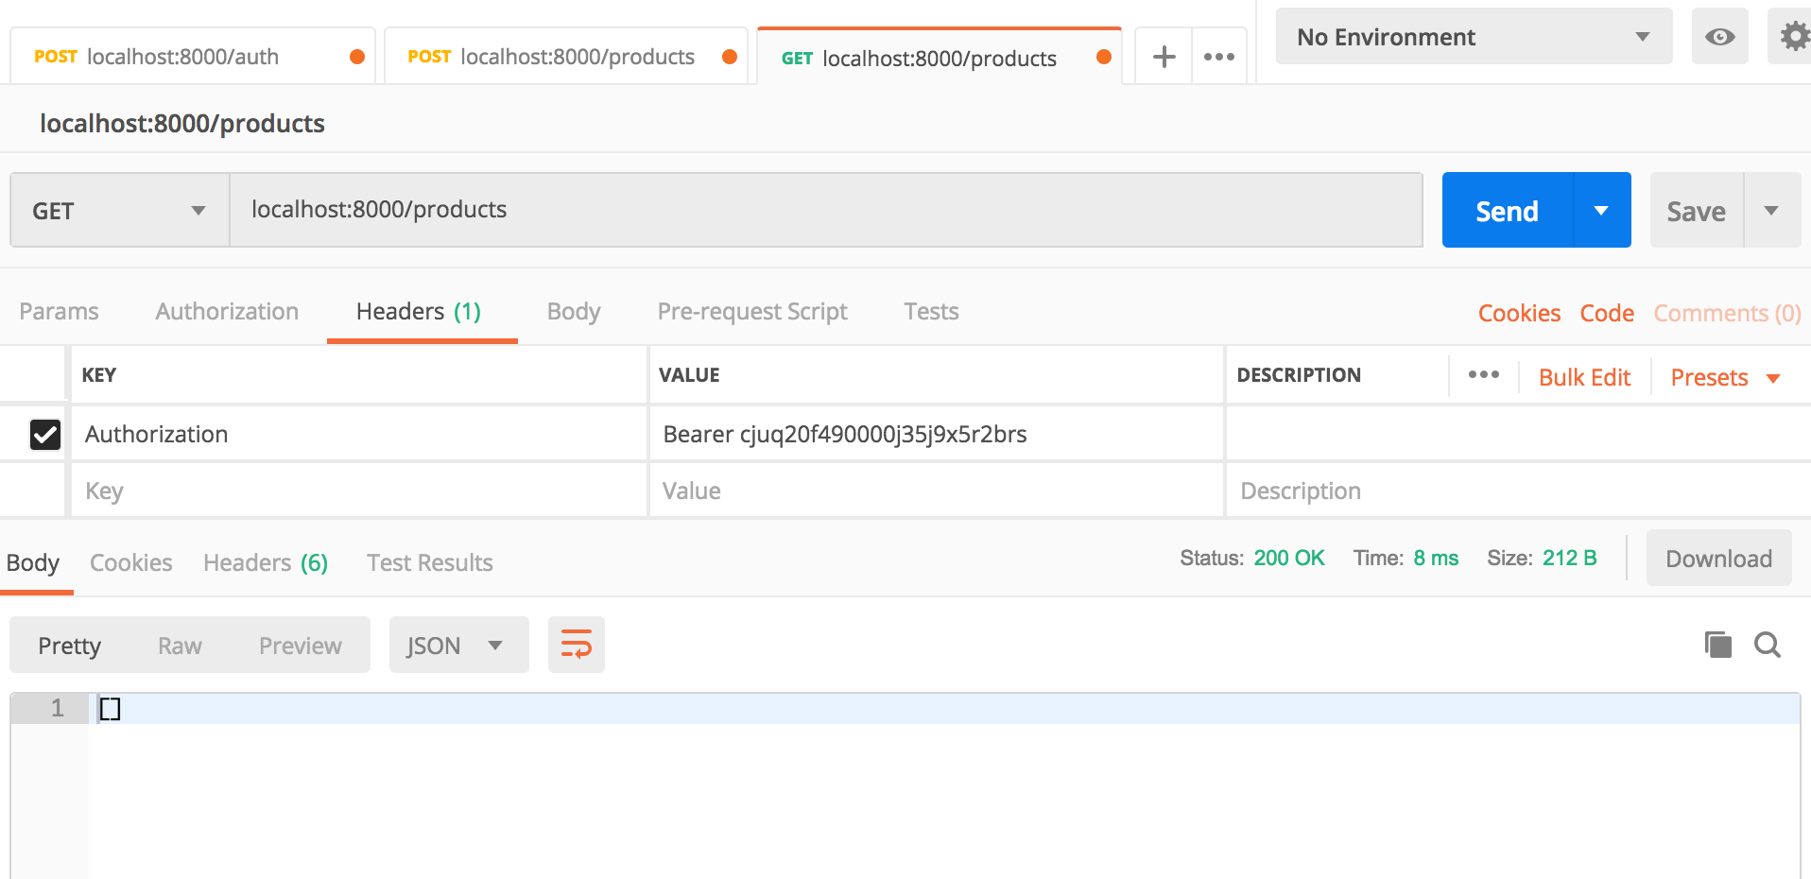This screenshot has height=879, width=1811.
Task: Open the GET method dropdown
Action: (x=118, y=209)
